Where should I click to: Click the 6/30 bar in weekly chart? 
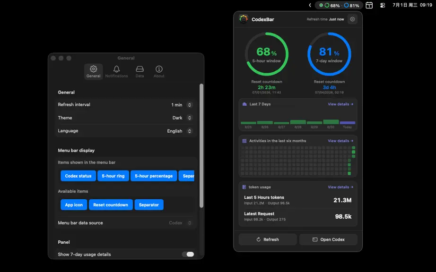[331, 122]
